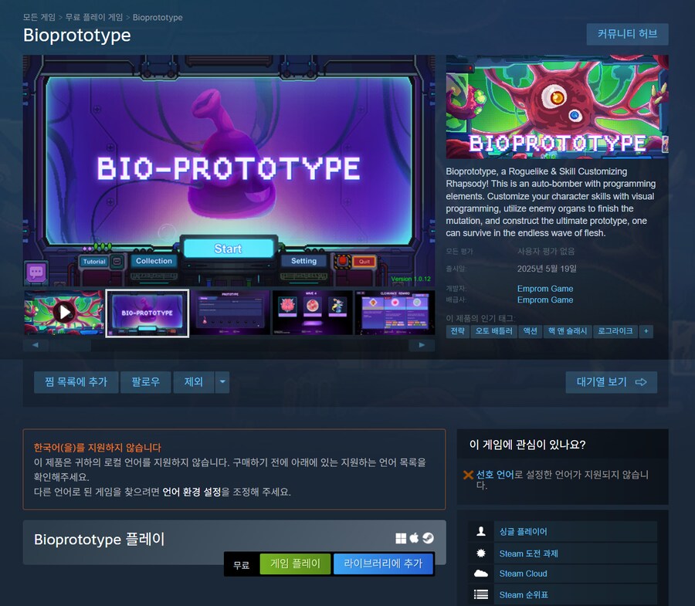Click the large main screenshot
The image size is (695, 606).
coord(229,171)
